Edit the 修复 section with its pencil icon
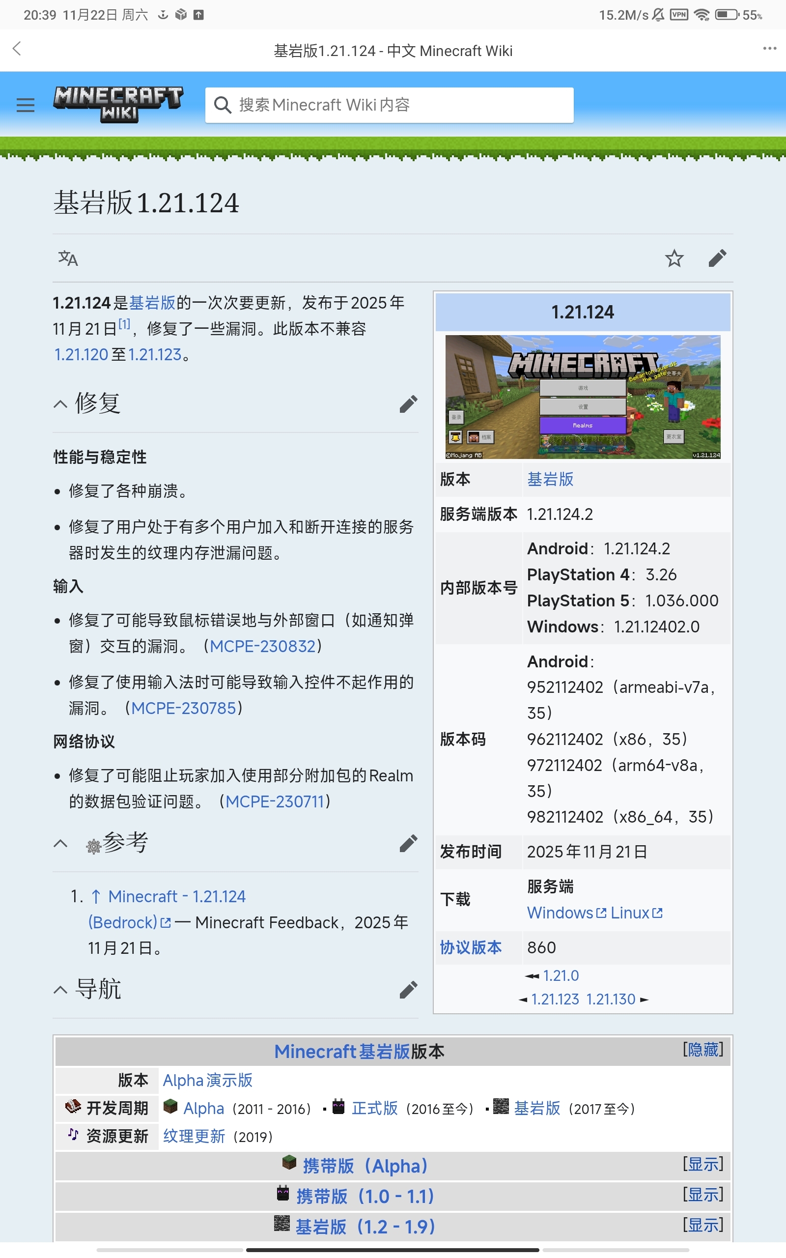Screen dimensions: 786x1258 coord(409,404)
